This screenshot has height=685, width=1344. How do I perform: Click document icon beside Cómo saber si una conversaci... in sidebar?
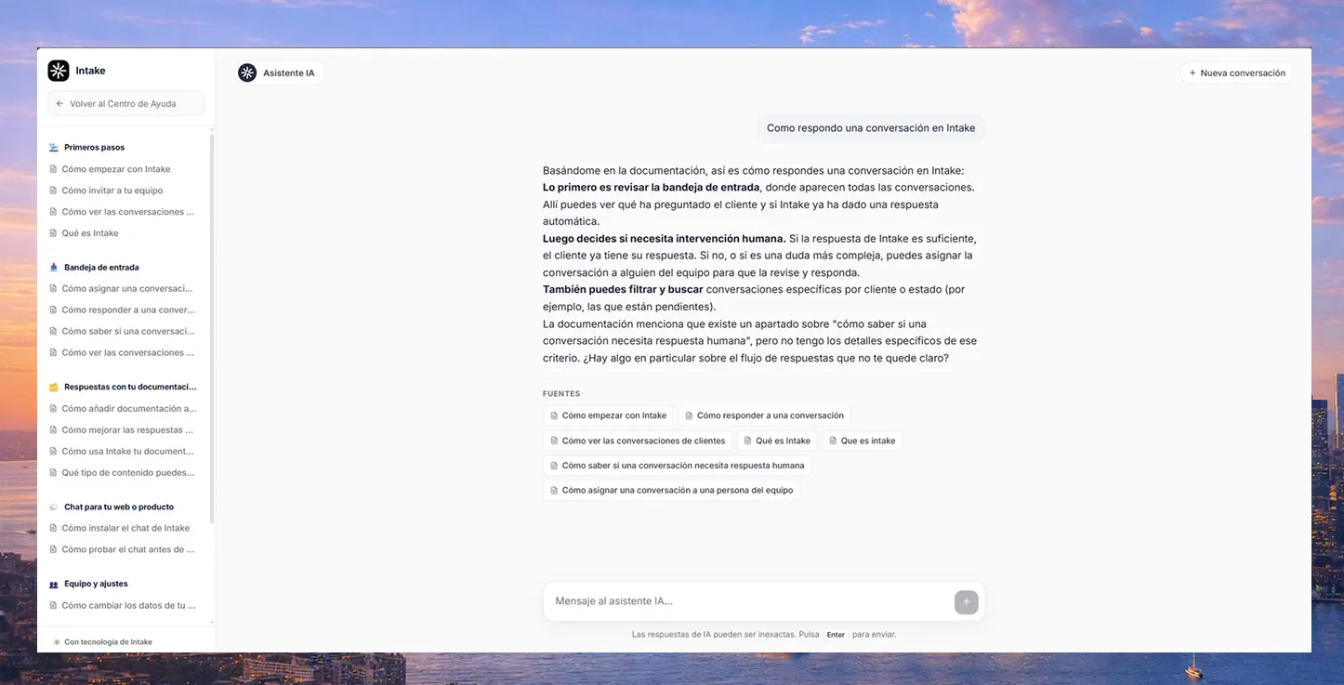coord(53,332)
